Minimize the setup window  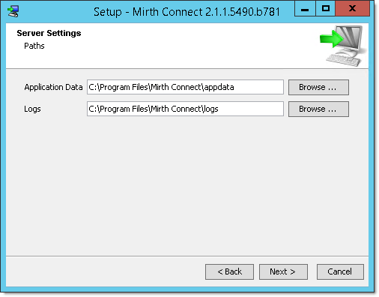(305, 8)
